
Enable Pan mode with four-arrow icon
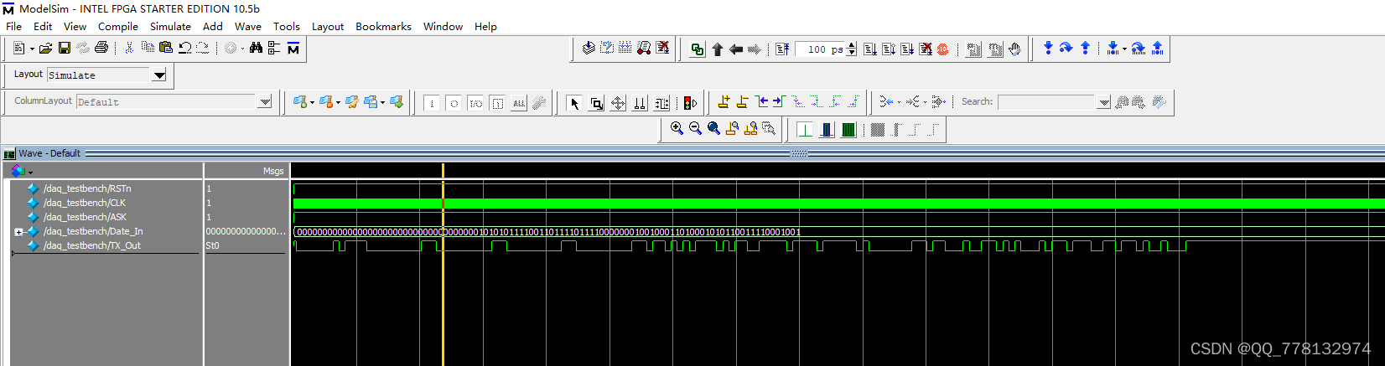point(619,103)
